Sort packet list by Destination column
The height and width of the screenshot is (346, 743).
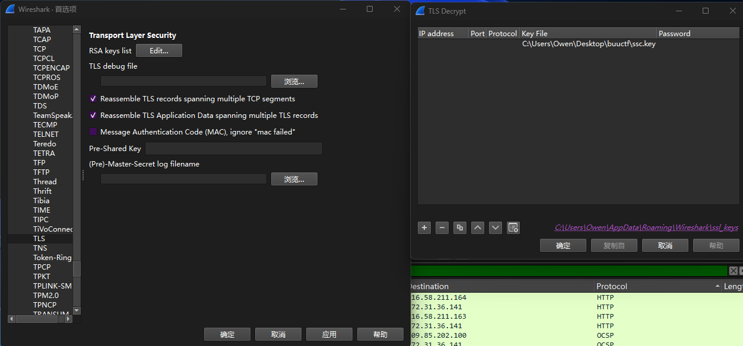pos(502,286)
